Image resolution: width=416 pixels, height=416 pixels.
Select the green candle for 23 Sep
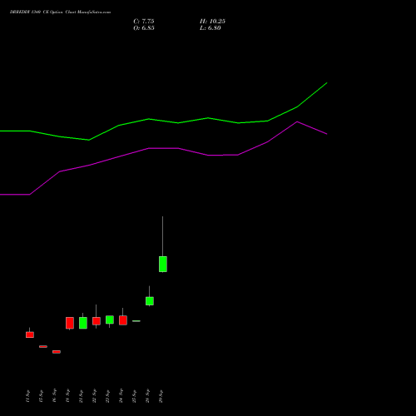(110, 319)
